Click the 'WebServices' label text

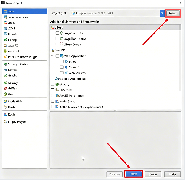tap(77, 73)
